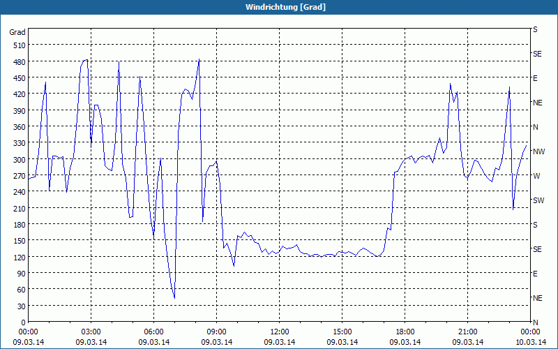
Task: Click the 510 y-axis tick label
Action: pos(20,45)
